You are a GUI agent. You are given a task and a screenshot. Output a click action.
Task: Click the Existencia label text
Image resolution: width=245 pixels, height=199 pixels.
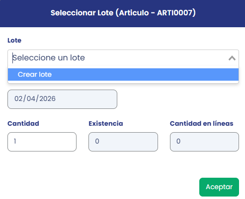[106, 123]
